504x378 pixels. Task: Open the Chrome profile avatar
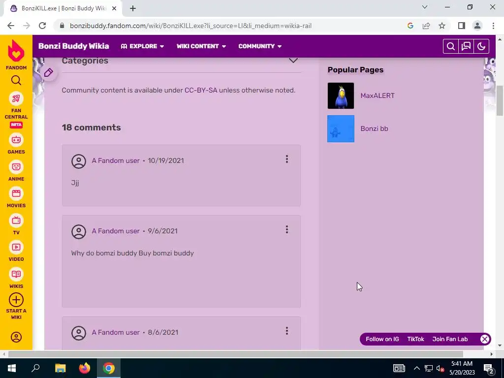point(477,26)
